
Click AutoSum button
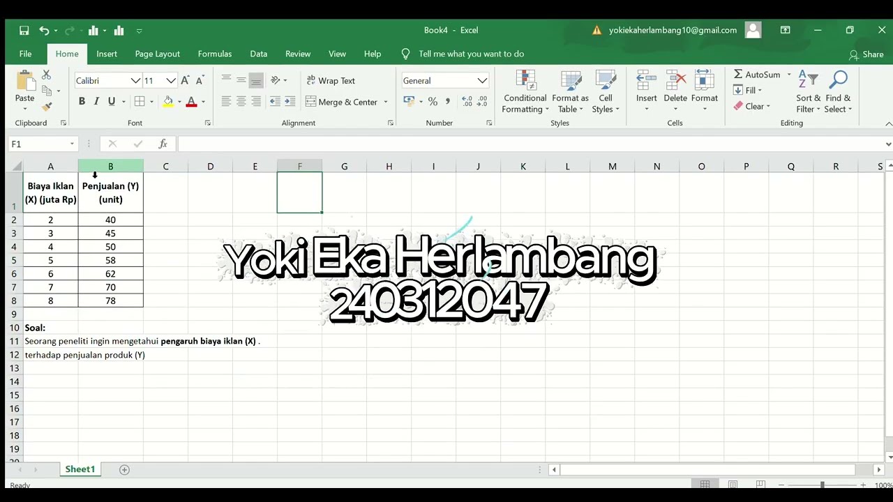coord(757,75)
